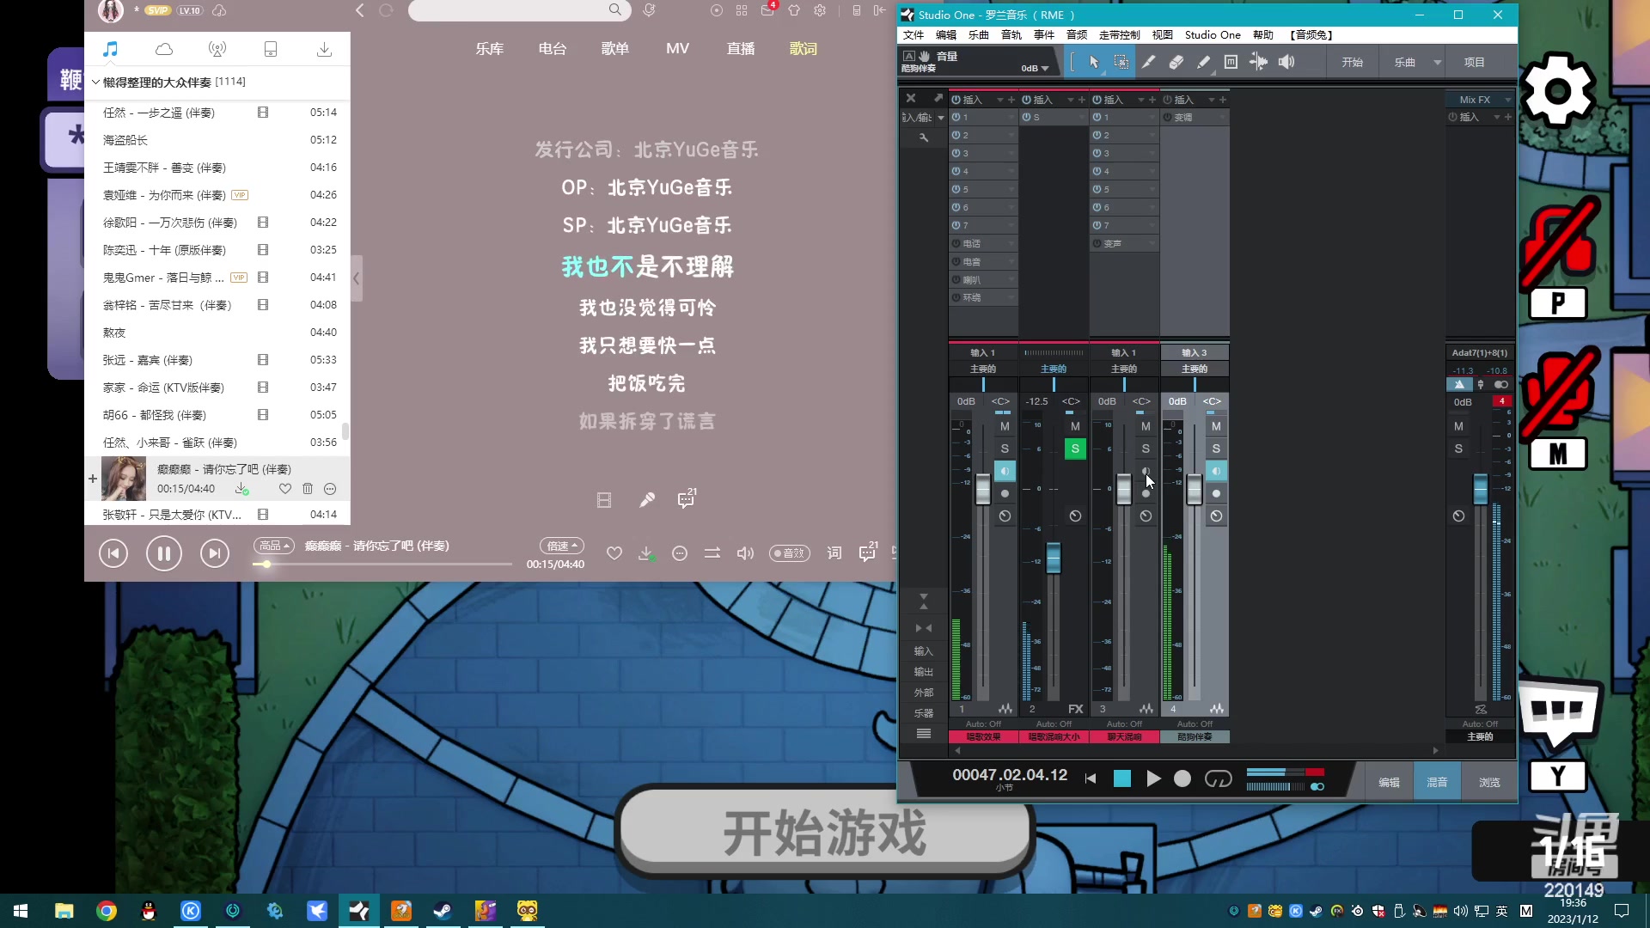Open the cloud tab icon in music player
The width and height of the screenshot is (1650, 928).
point(163,49)
